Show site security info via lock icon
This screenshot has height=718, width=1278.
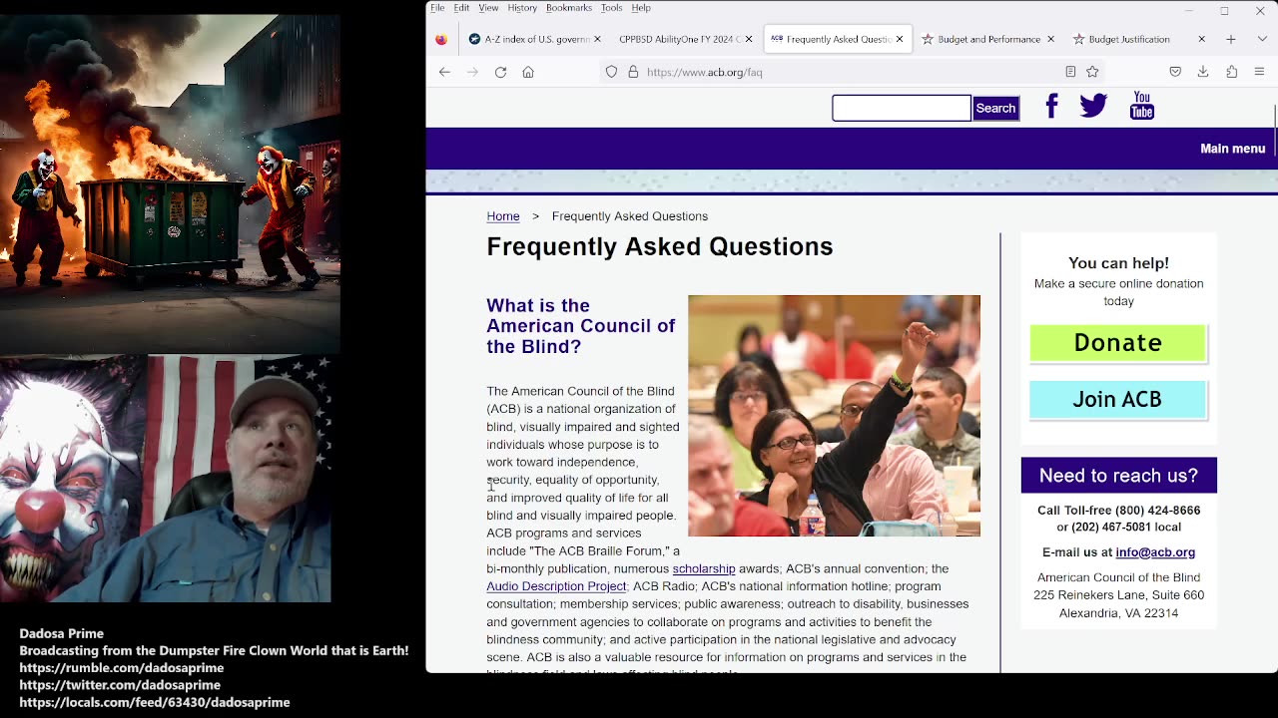coord(633,72)
